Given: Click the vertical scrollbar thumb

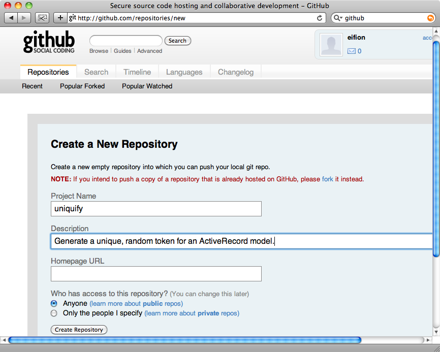Looking at the screenshot, I should [x=436, y=149].
